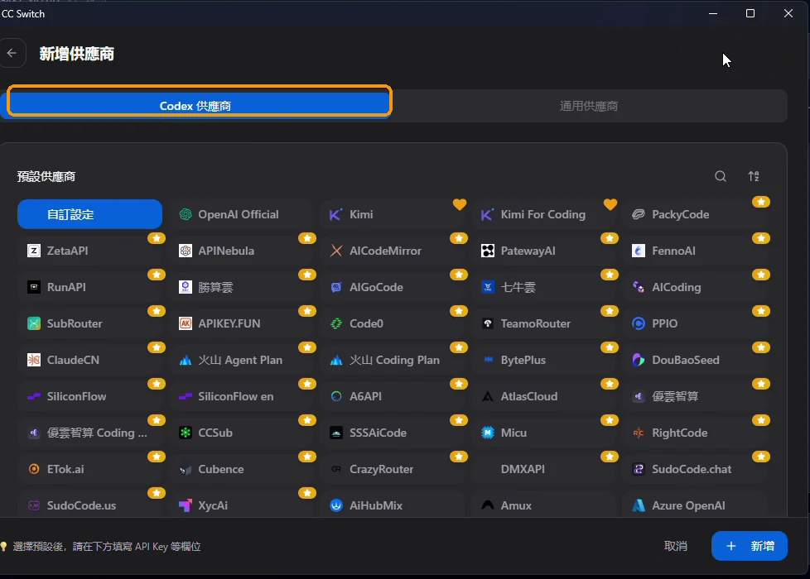
Task: Select PatewayAI provider
Action: point(543,251)
